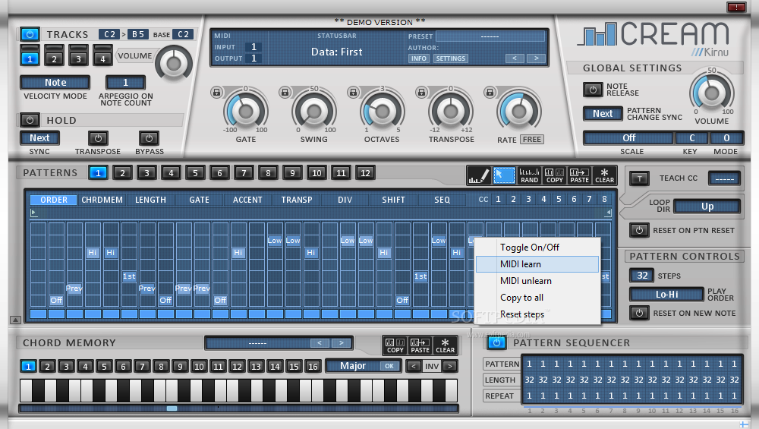The height and width of the screenshot is (429, 759).
Task: Previous chord memory preset arrow
Action: tap(320, 342)
